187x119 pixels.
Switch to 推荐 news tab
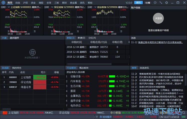coord(134,68)
